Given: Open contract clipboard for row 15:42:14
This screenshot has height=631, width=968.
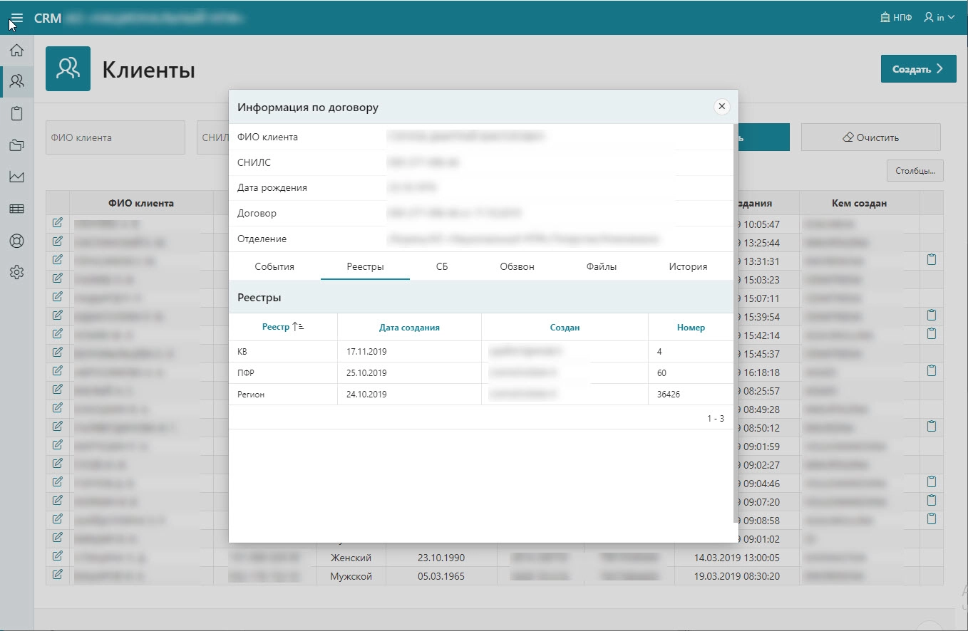Looking at the screenshot, I should click(x=931, y=334).
